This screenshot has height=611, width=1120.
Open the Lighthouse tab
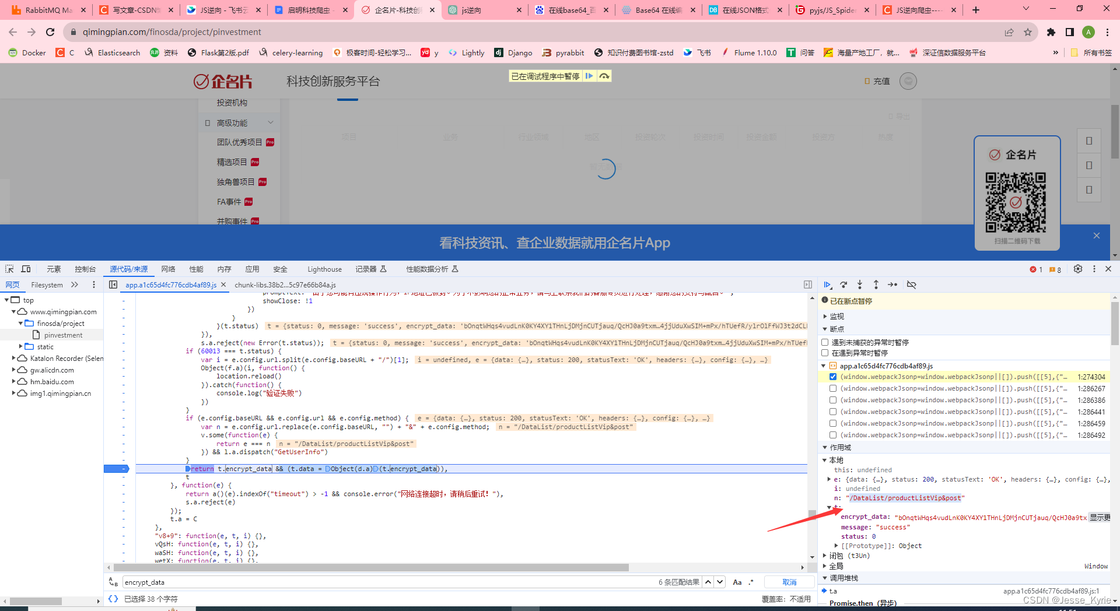pyautogui.click(x=324, y=269)
